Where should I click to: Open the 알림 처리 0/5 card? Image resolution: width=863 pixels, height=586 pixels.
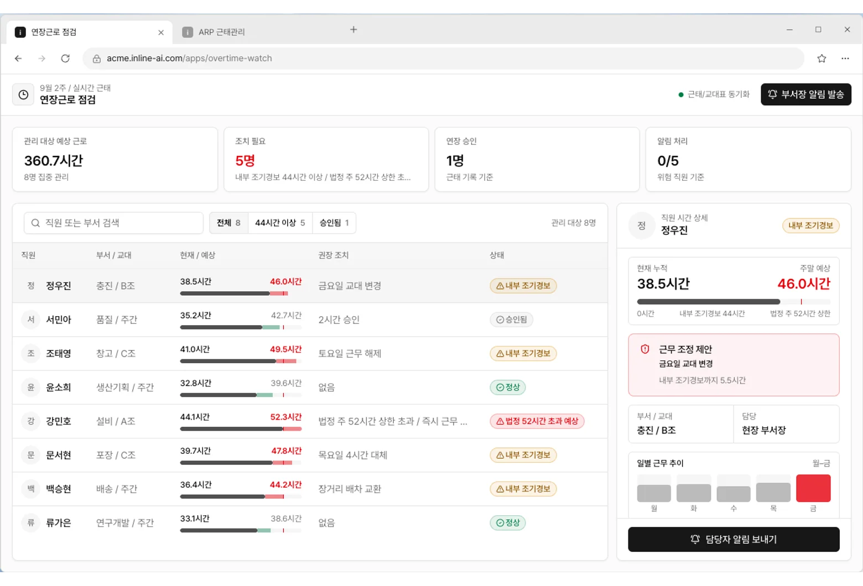click(748, 159)
